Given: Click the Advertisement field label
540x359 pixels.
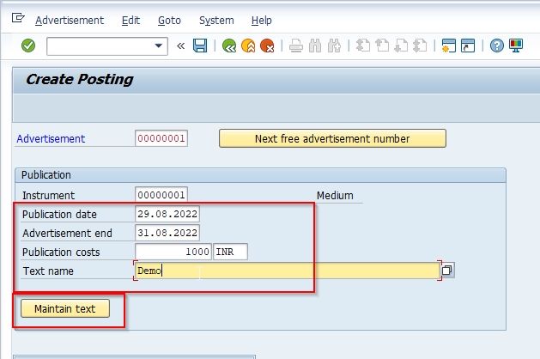Looking at the screenshot, I should point(51,138).
